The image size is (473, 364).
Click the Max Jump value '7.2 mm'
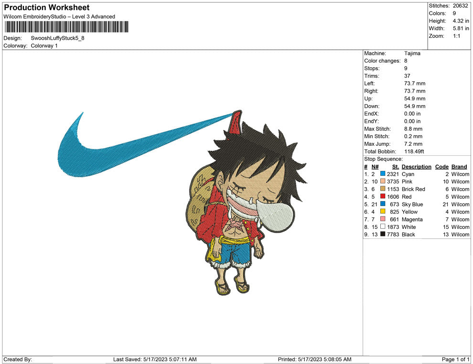pos(413,144)
